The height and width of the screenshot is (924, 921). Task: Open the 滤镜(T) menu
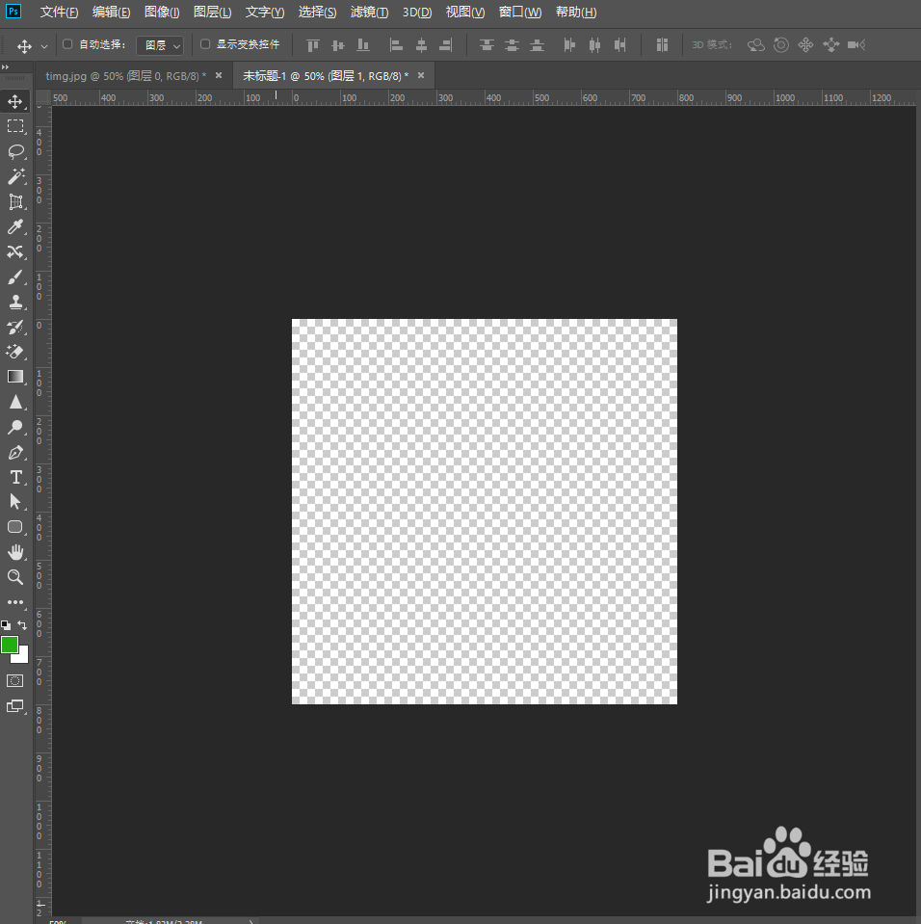tap(370, 13)
